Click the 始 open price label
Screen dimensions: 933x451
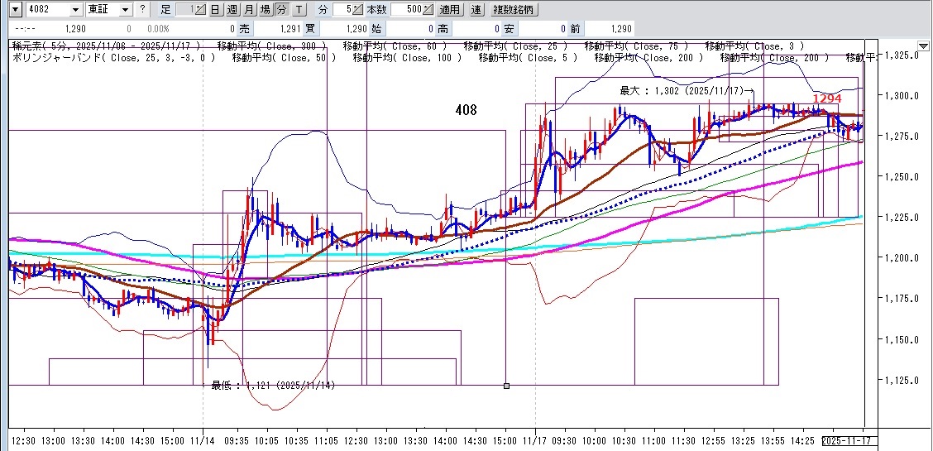coord(376,29)
